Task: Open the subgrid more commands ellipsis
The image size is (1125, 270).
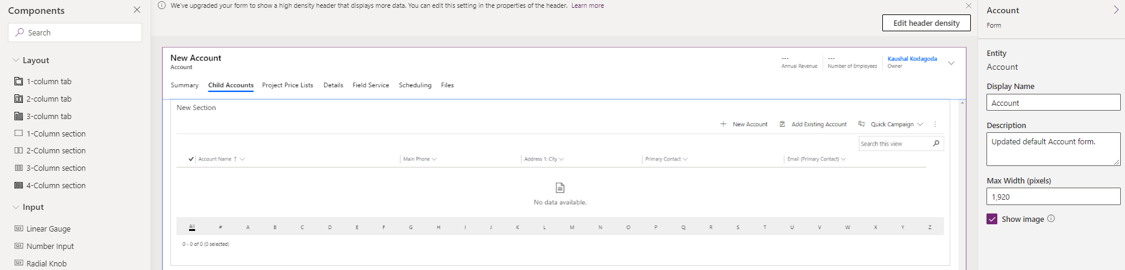Action: 935,124
